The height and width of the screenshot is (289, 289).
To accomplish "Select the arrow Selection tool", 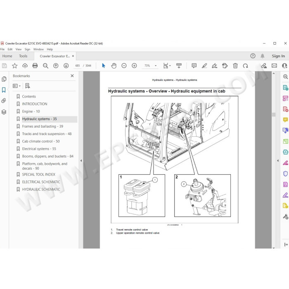I will pyautogui.click(x=104, y=66).
